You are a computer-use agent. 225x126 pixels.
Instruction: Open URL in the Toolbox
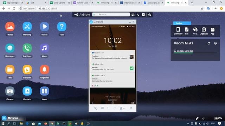click(195, 31)
